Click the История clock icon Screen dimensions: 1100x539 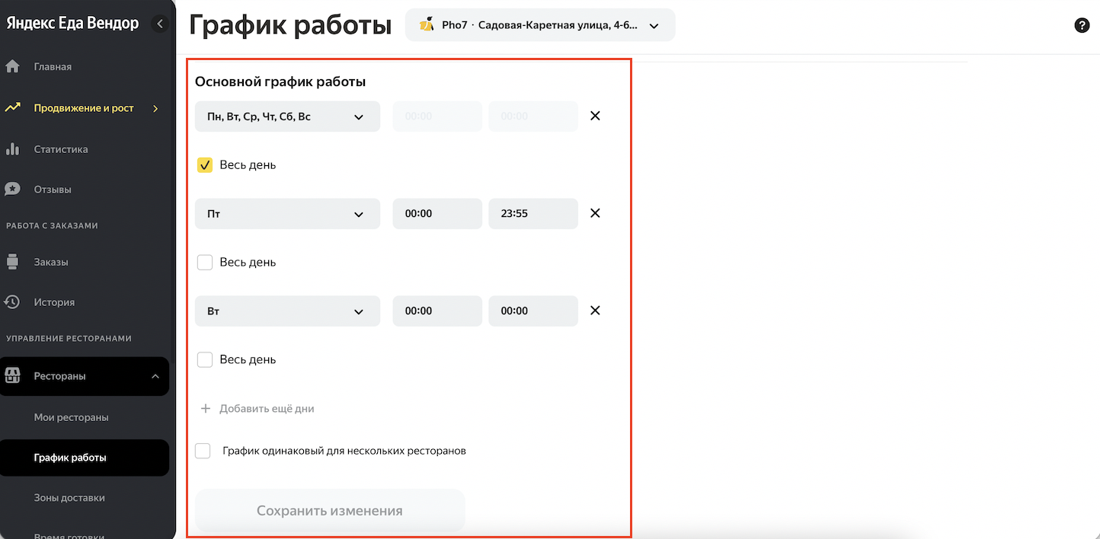(x=12, y=302)
